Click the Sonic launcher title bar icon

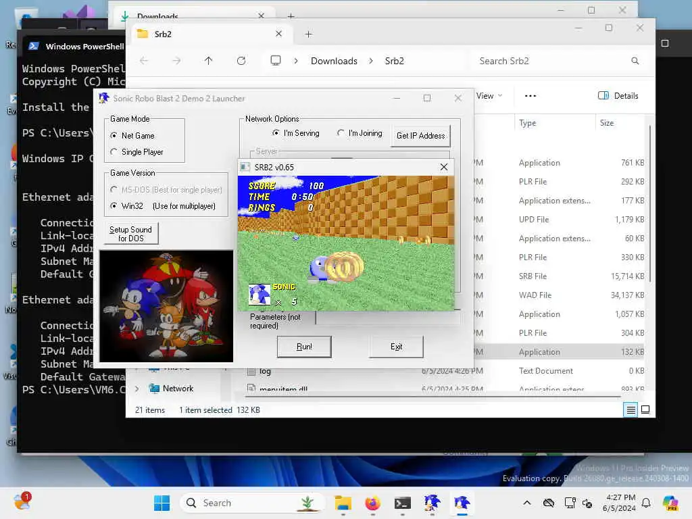(x=104, y=98)
